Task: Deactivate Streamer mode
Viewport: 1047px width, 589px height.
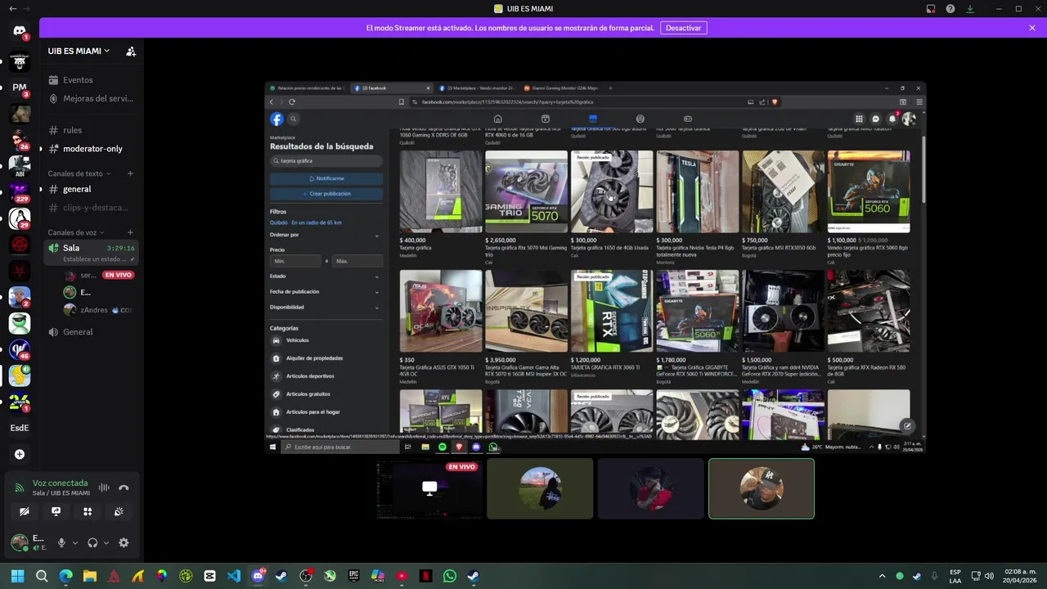Action: tap(683, 28)
